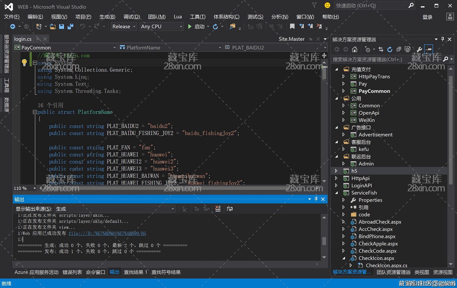Expand the HttpPayTrans project node
Image resolution: width=457 pixels, height=288 pixels.
(344, 76)
